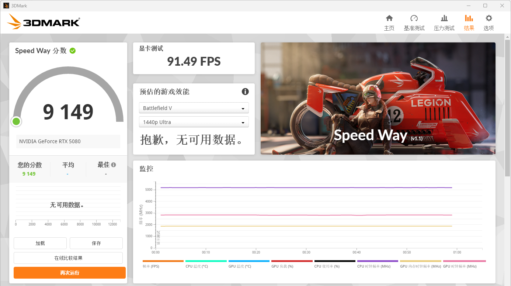This screenshot has height=286, width=511.
Task: Toggle the GPU 时钟频率 legend swatch
Action: [464, 261]
